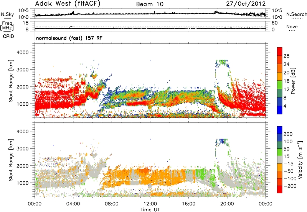Click the '04:00' time axis label
Image resolution: width=307 pixels, height=212 pixels.
(73, 204)
